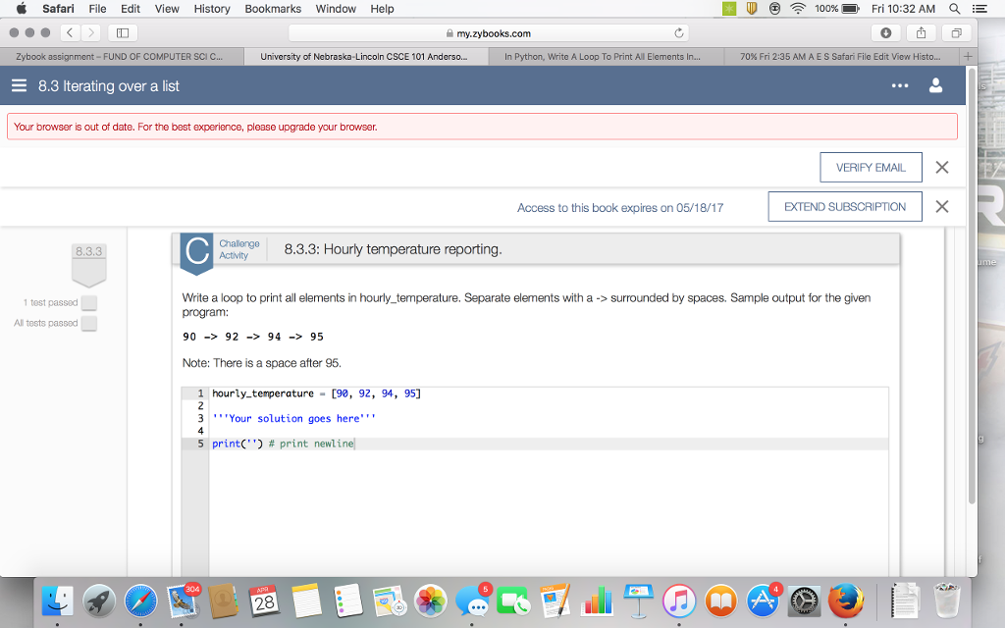Open Launchpad from the Dock
This screenshot has height=628, width=1005.
pos(99,602)
